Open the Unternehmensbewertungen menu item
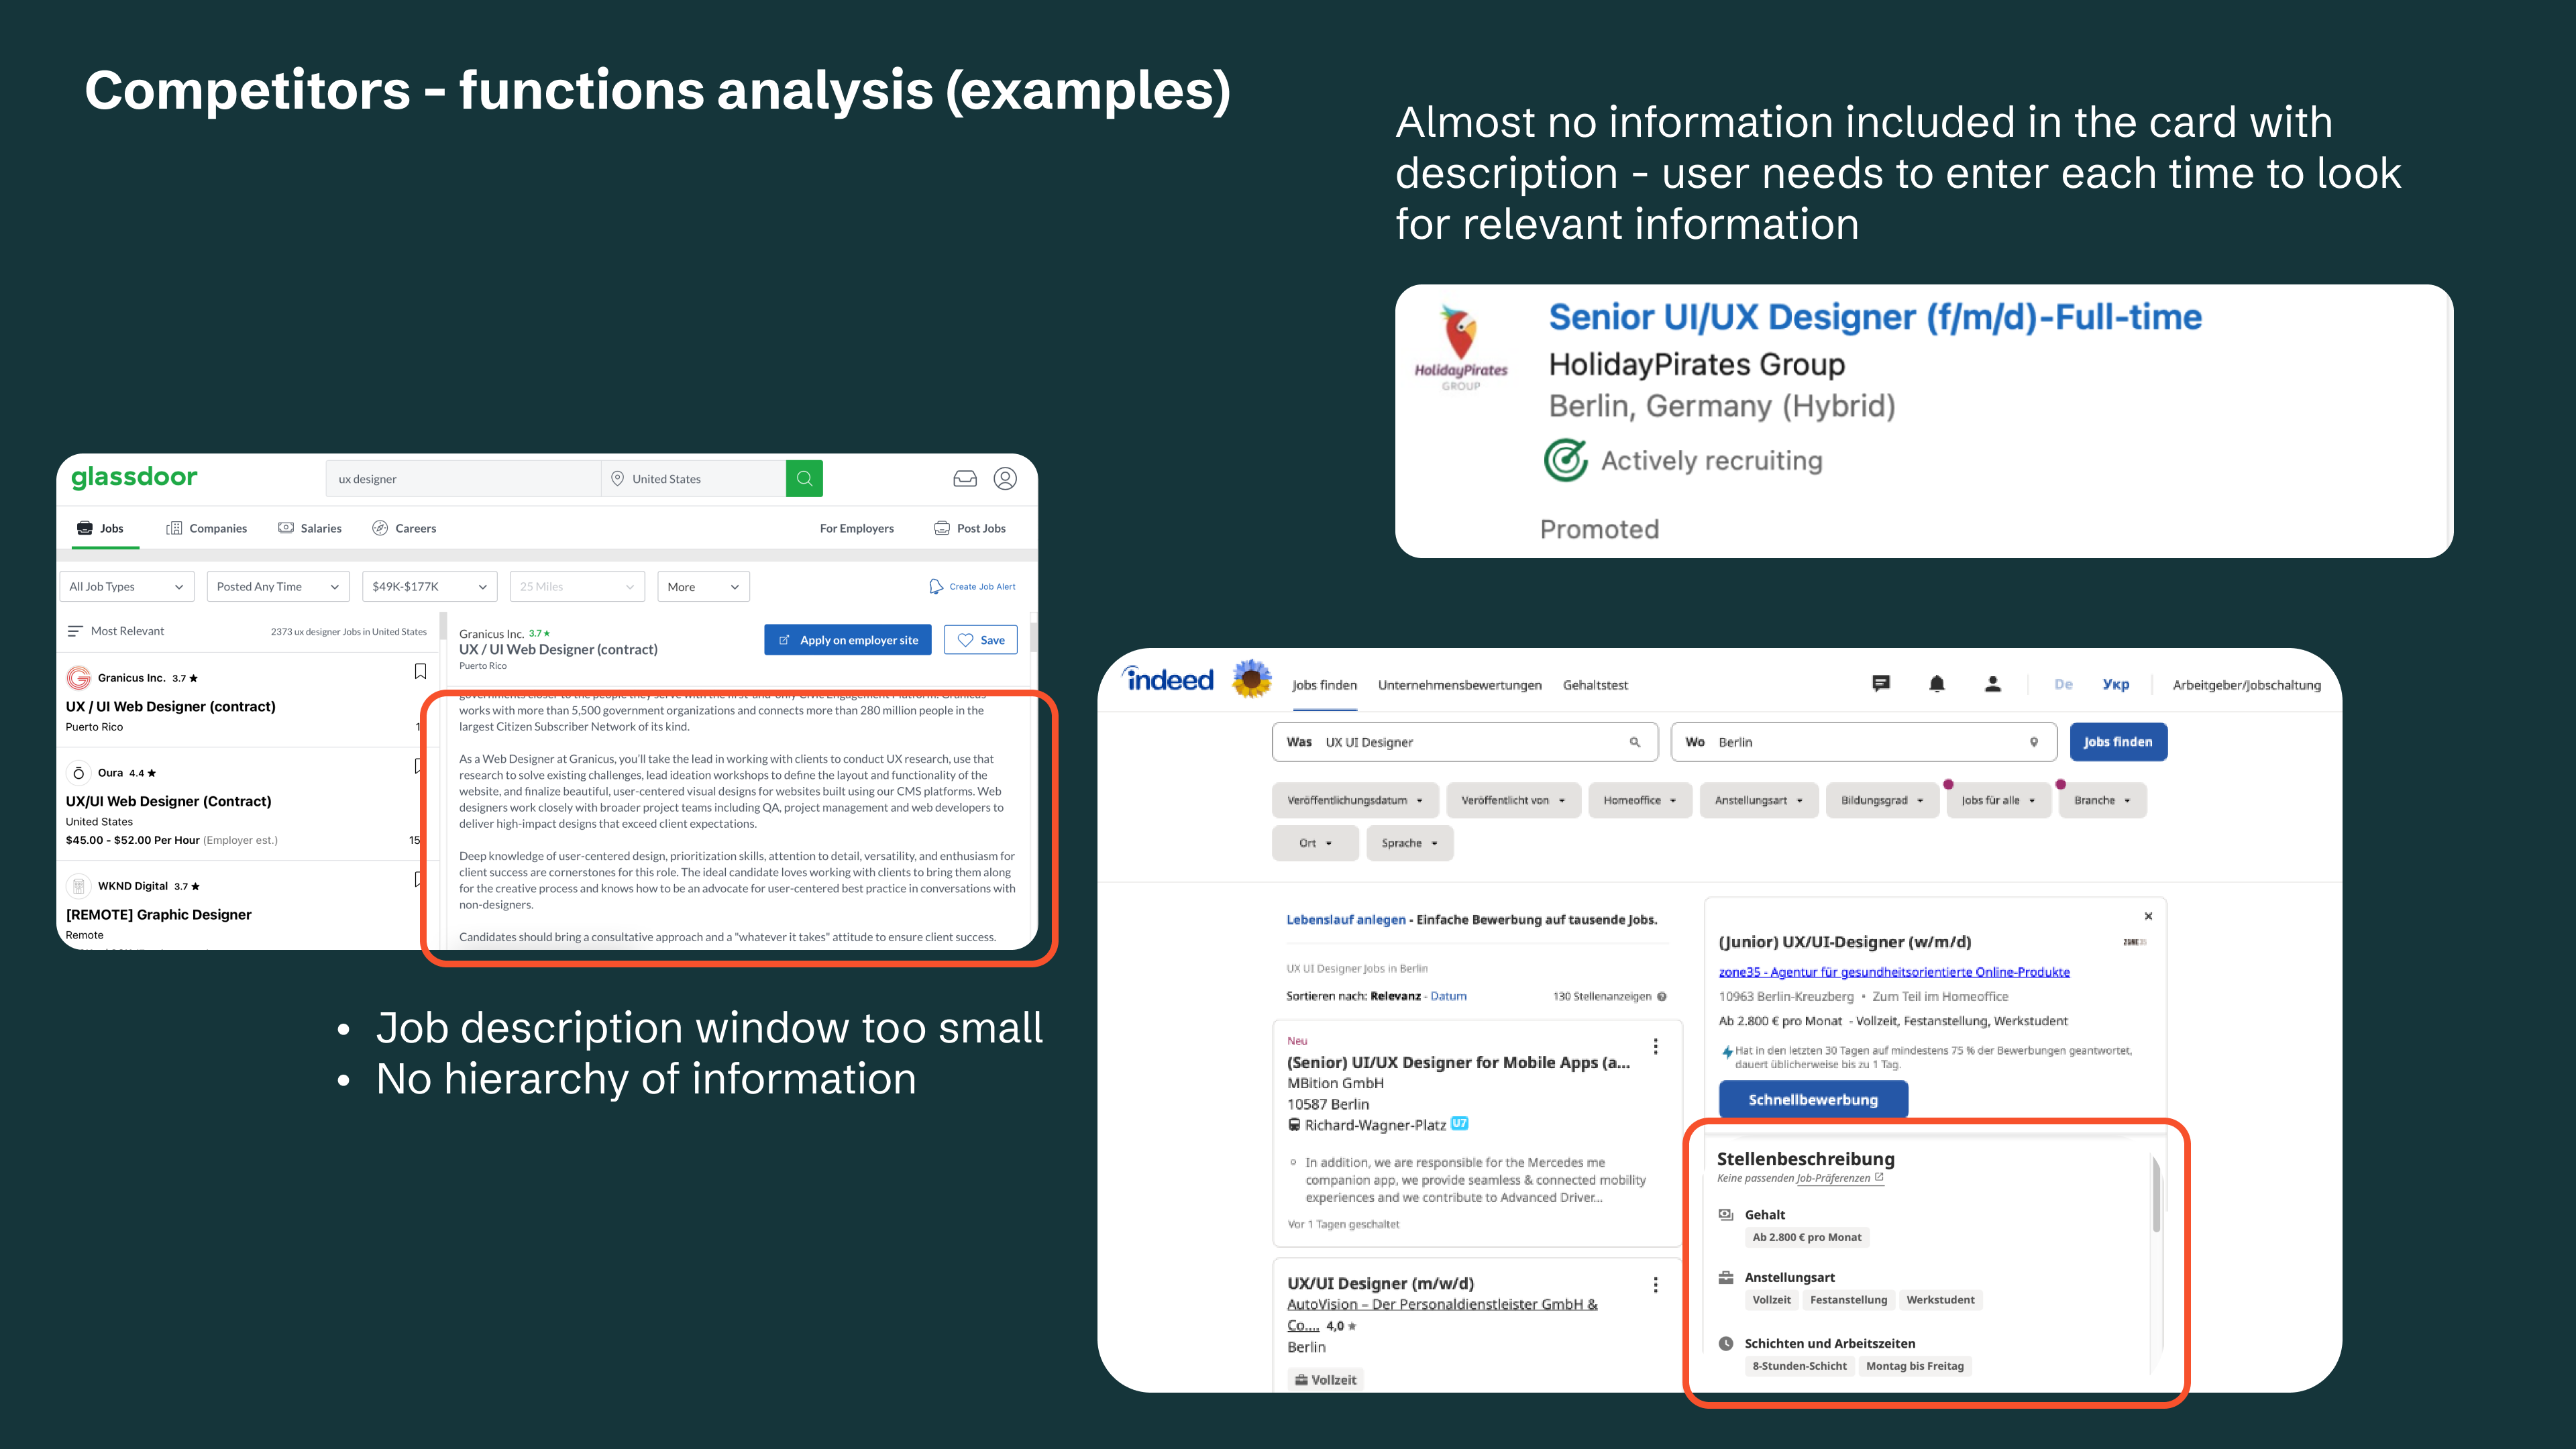 (1459, 685)
